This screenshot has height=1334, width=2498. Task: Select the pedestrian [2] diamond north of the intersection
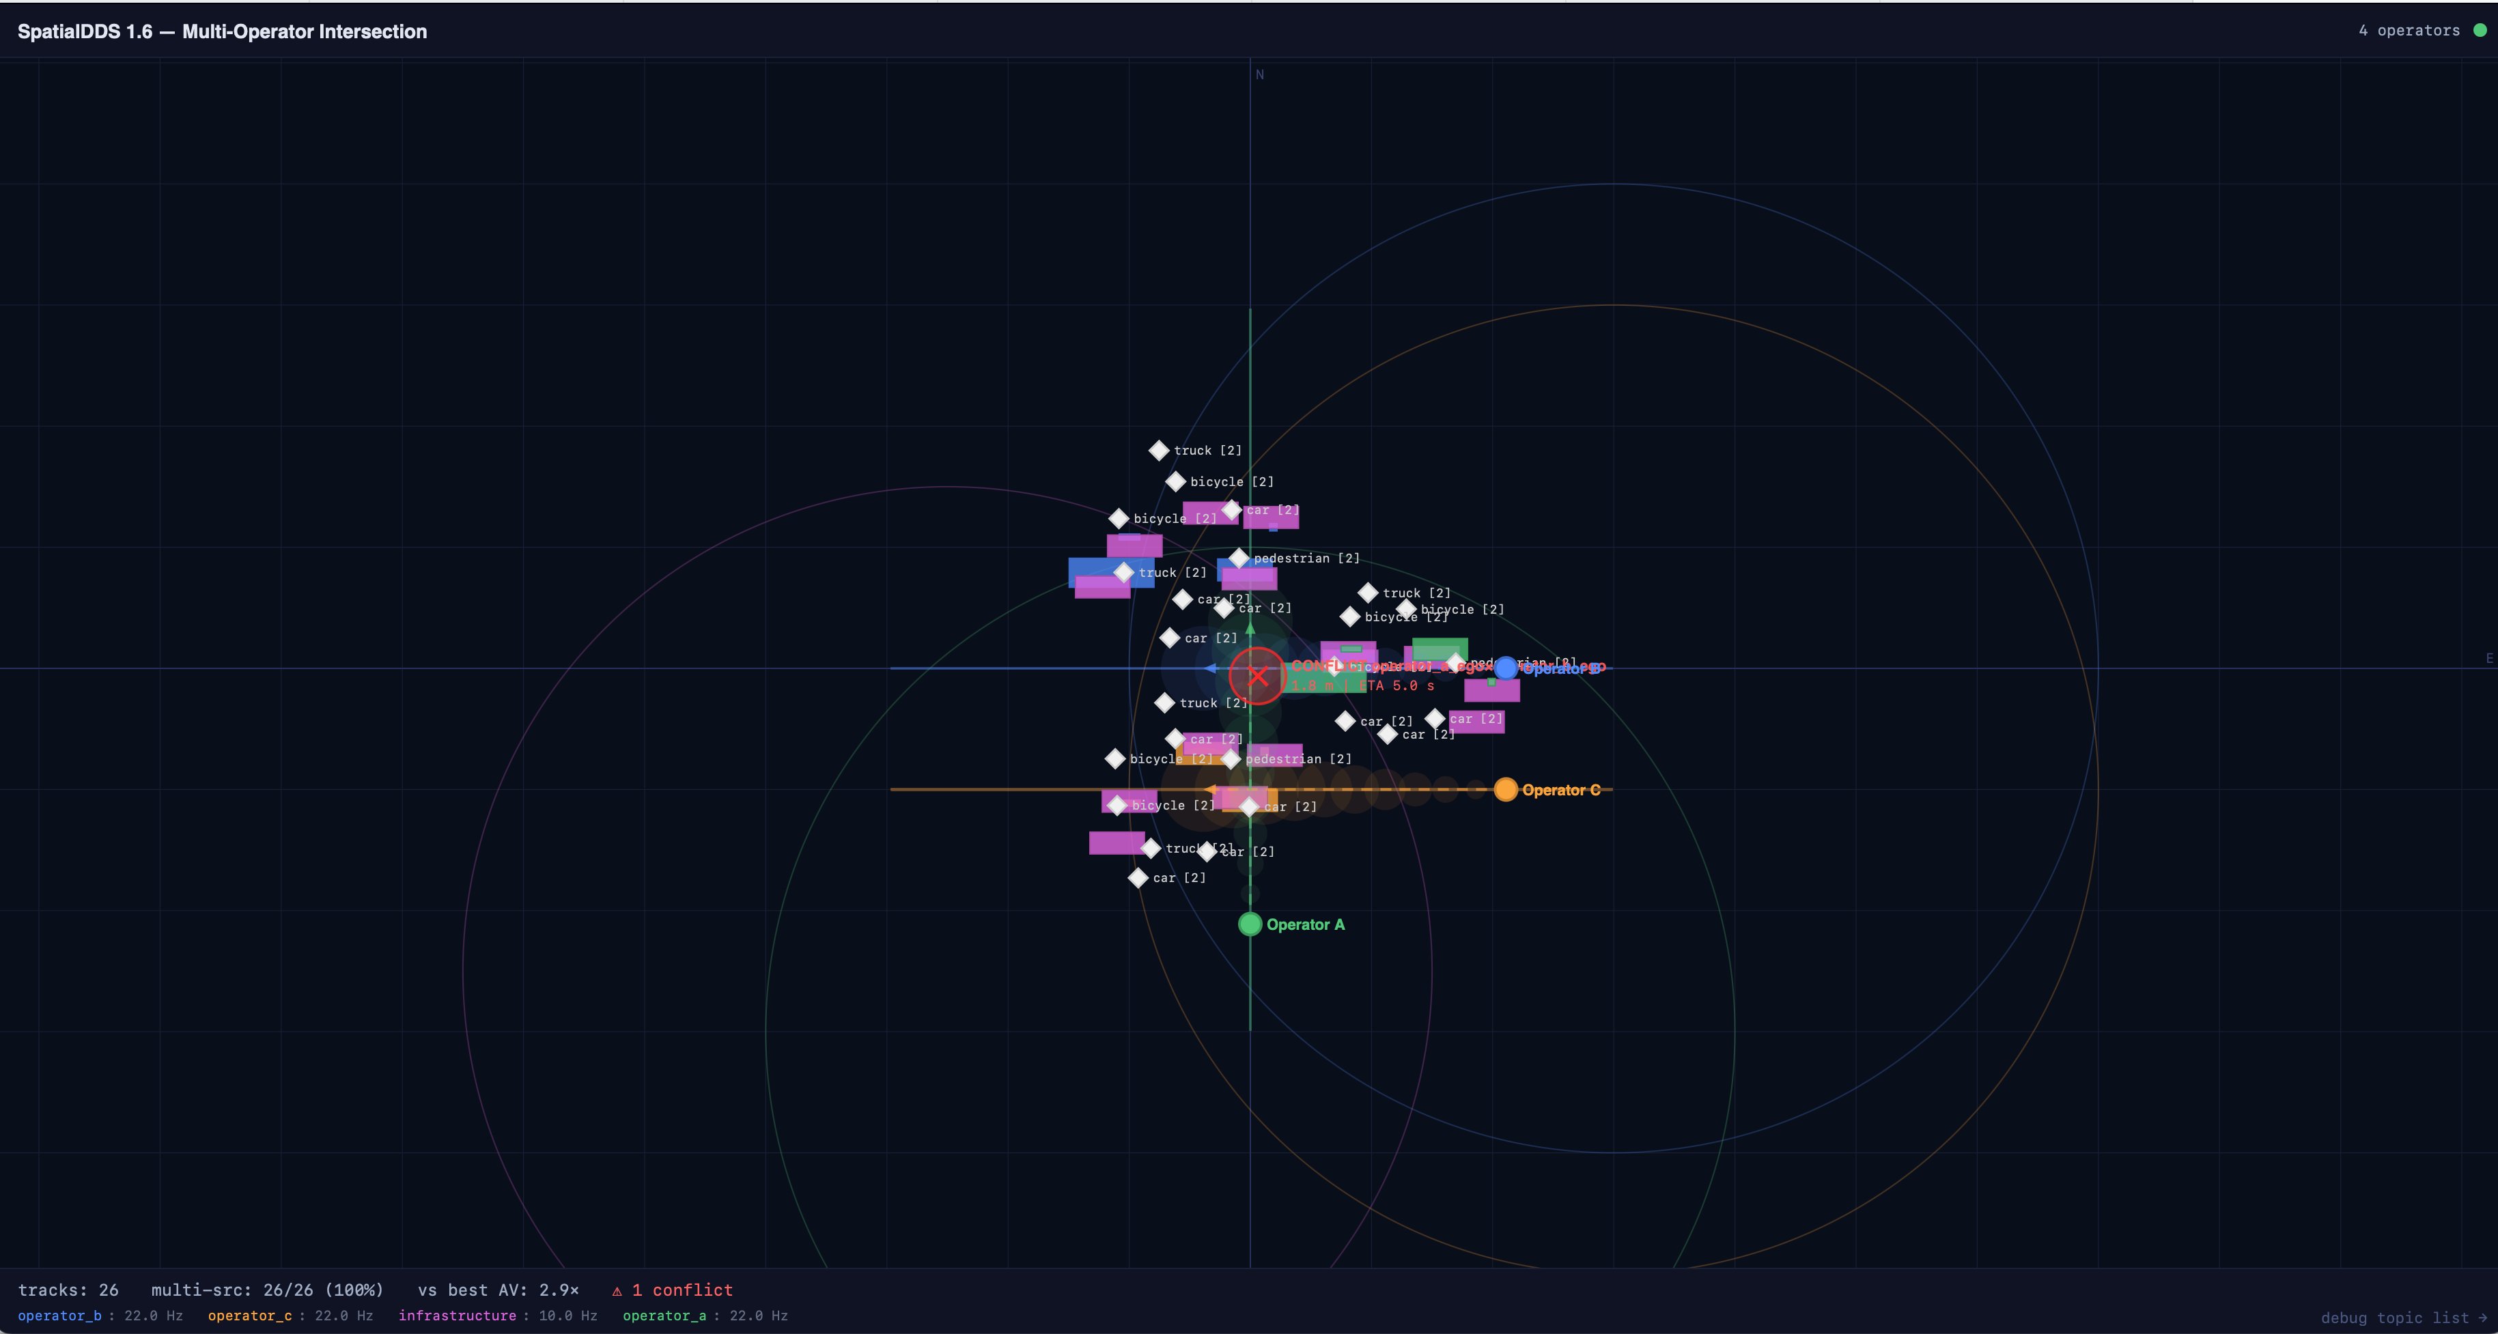(1238, 558)
